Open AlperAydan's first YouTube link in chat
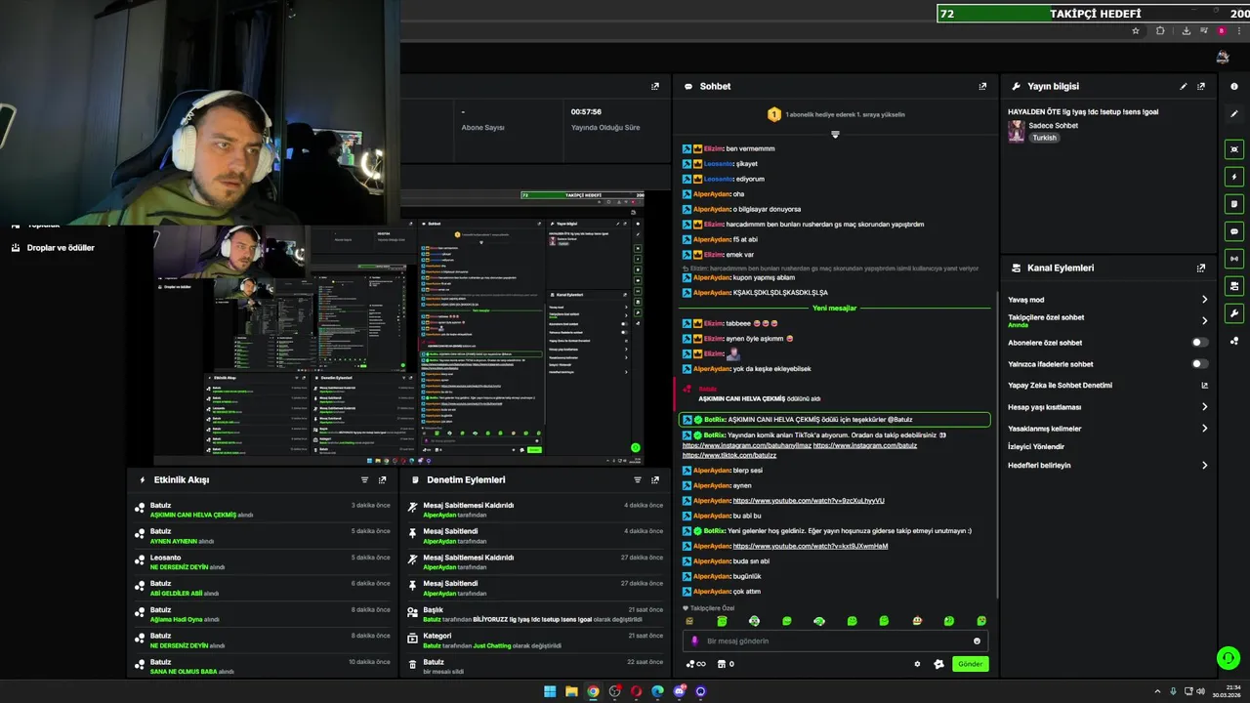Screen dimensions: 1250x703 pos(809,501)
